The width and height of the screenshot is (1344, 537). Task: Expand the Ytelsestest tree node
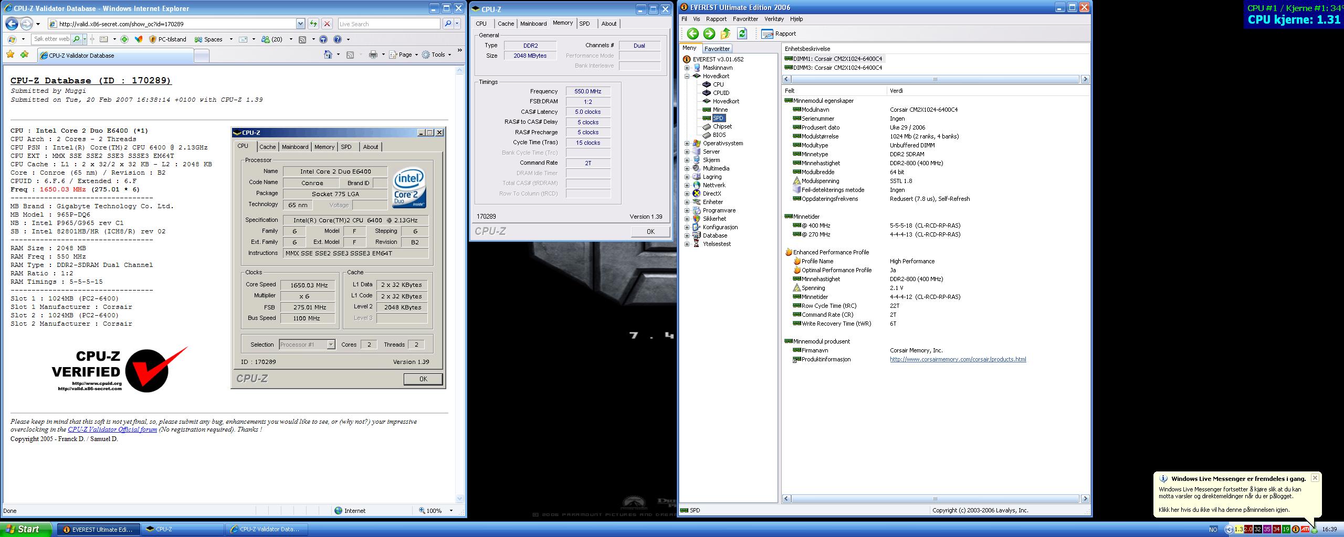click(x=687, y=244)
